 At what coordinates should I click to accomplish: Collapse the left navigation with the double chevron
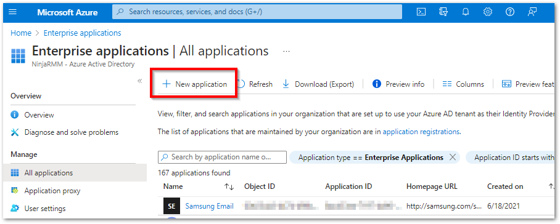[139, 81]
